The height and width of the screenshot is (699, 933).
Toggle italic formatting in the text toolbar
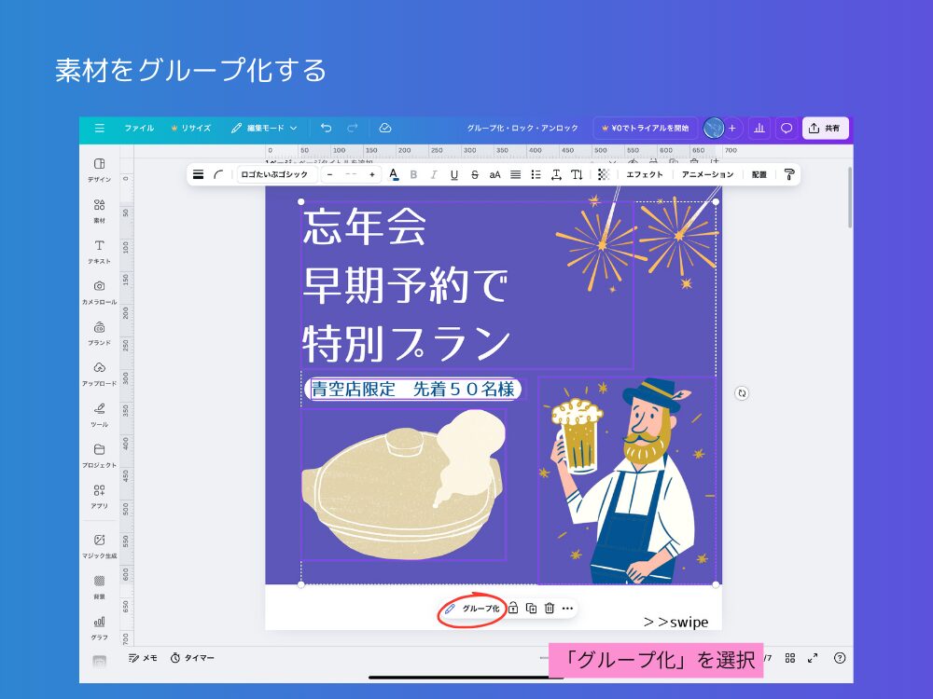[x=436, y=174]
